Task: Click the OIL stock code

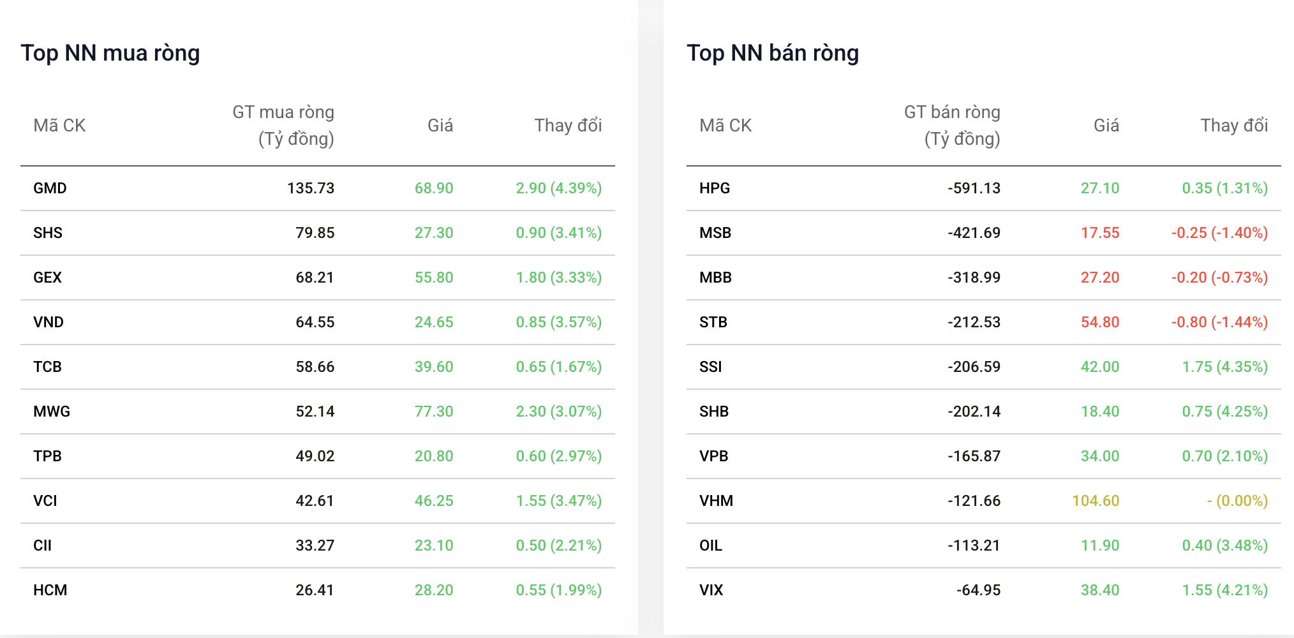Action: tap(711, 545)
